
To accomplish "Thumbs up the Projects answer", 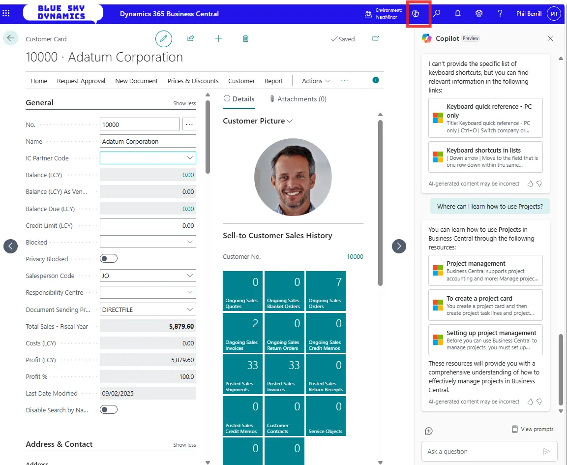I will tap(530, 402).
